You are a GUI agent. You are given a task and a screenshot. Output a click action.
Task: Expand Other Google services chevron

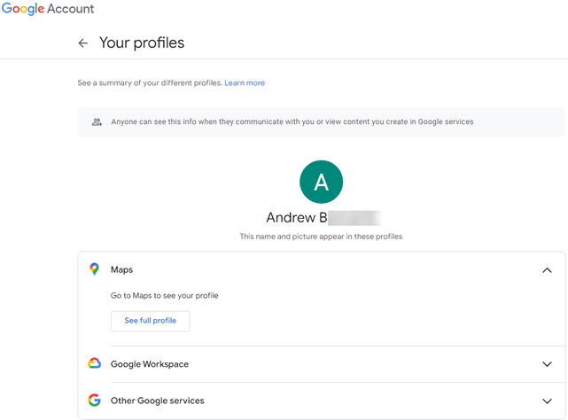click(547, 401)
